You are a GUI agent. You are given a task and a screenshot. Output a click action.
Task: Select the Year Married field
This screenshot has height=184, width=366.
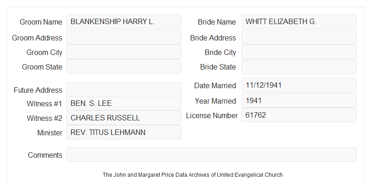coord(299,100)
